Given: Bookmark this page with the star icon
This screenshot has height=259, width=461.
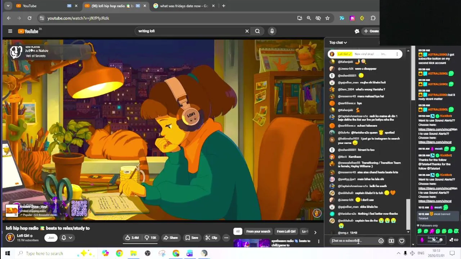Looking at the screenshot, I should click(327, 18).
